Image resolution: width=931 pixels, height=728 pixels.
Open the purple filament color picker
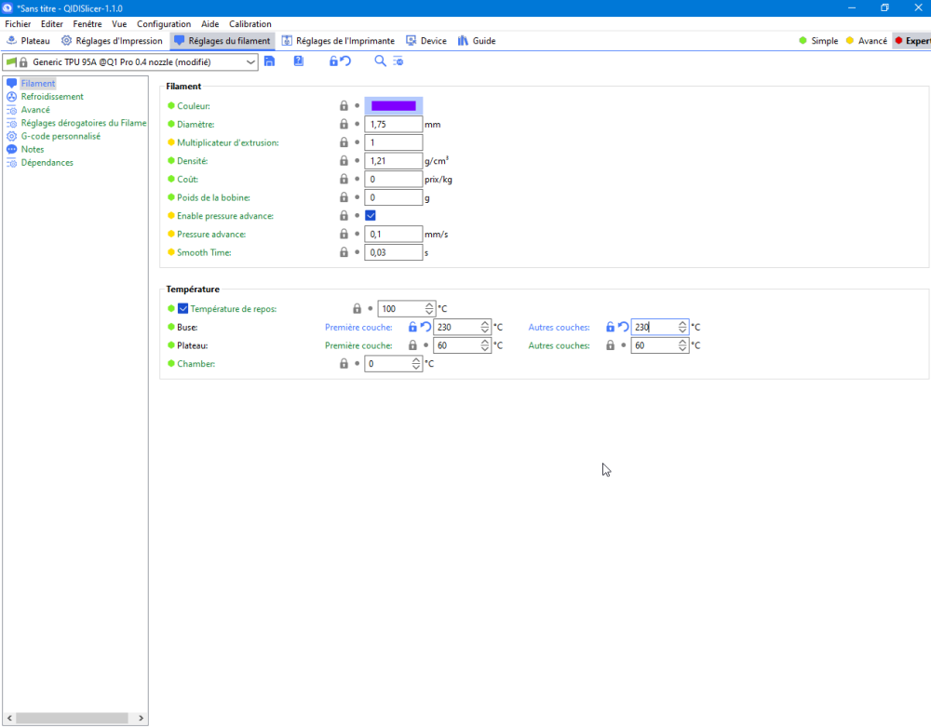tap(394, 106)
